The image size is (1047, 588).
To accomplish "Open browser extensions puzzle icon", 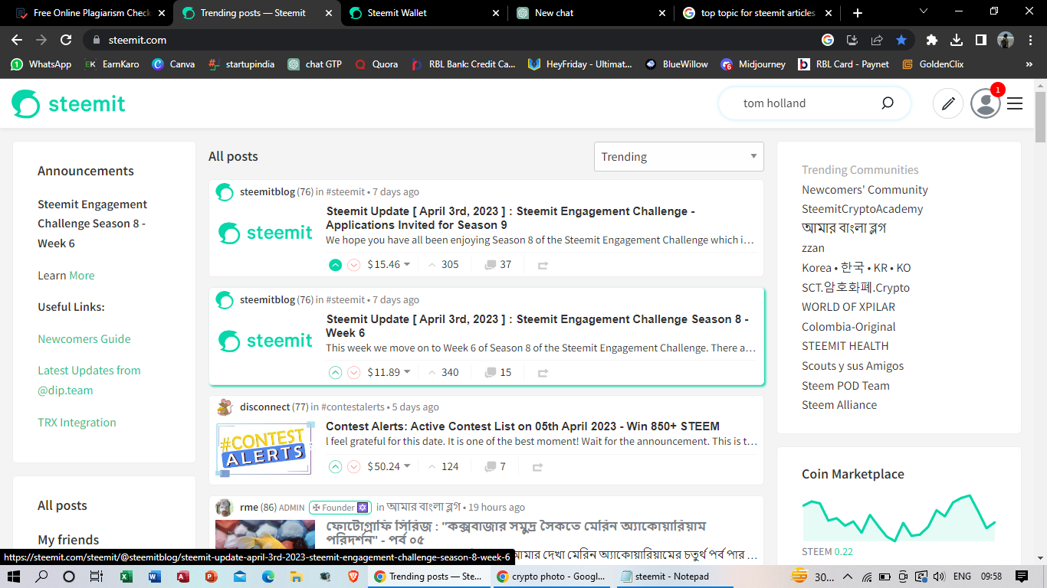I will click(x=932, y=40).
